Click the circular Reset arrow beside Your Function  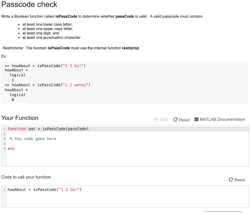coord(176,120)
